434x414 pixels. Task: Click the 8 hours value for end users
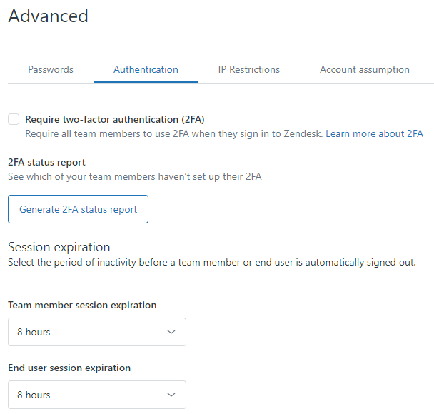tap(34, 395)
